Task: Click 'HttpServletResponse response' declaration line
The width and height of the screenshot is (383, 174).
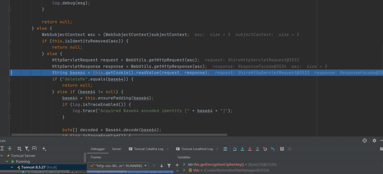Action: pos(130,66)
